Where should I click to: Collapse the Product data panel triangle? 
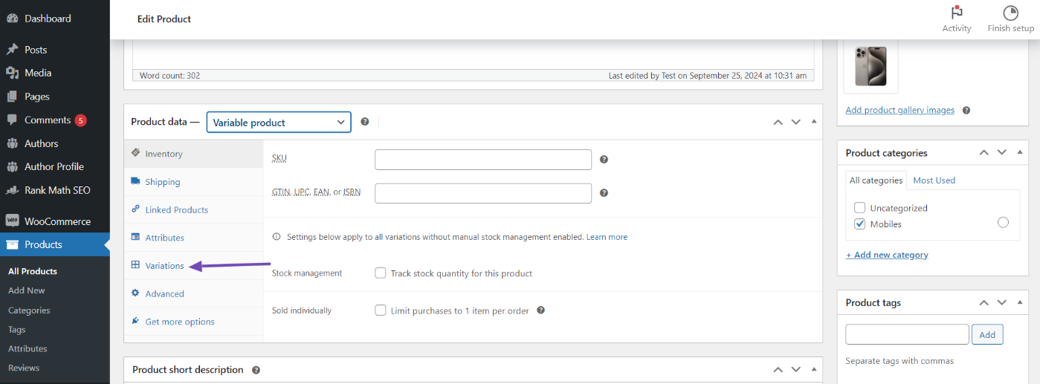[814, 122]
